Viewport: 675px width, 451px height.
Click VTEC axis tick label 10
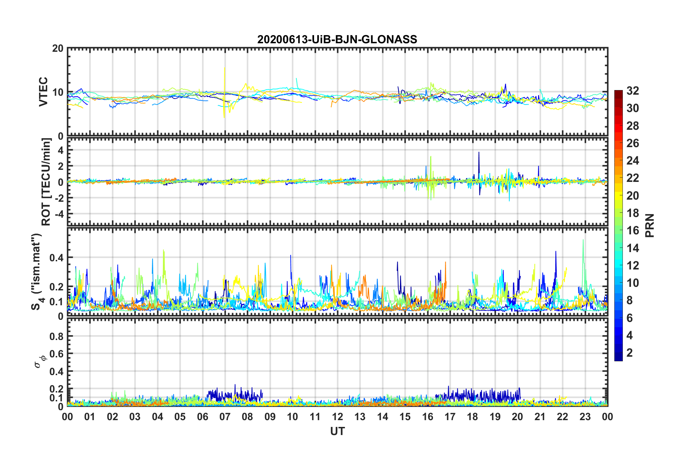(x=58, y=93)
